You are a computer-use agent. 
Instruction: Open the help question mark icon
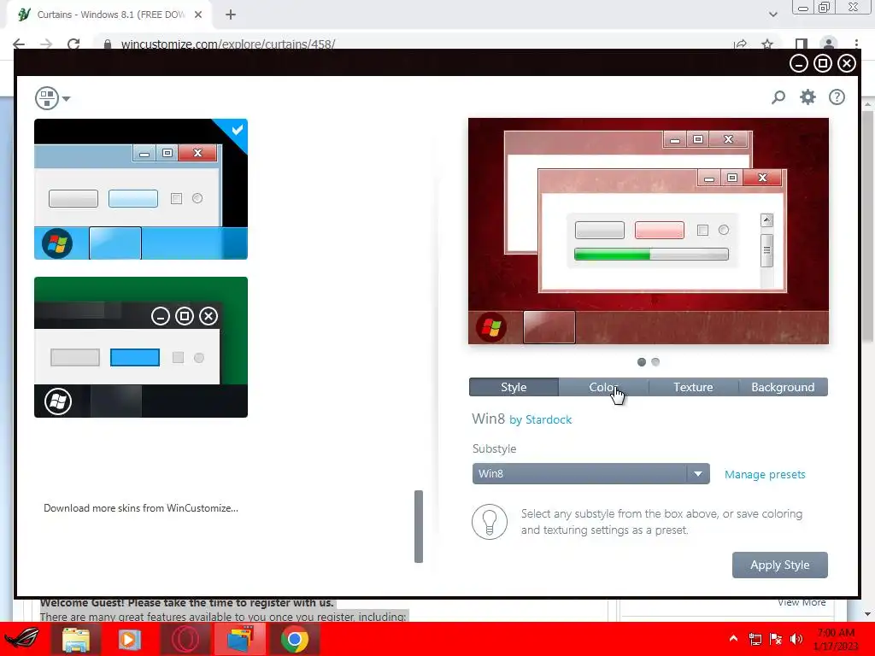[x=837, y=97]
